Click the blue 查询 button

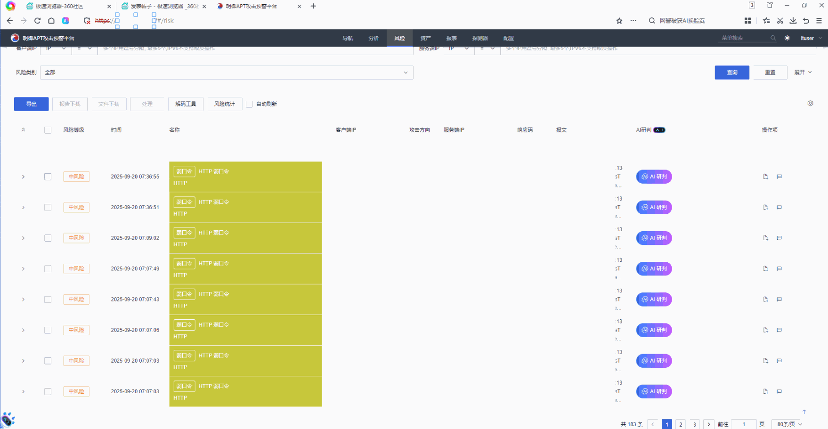click(x=731, y=73)
